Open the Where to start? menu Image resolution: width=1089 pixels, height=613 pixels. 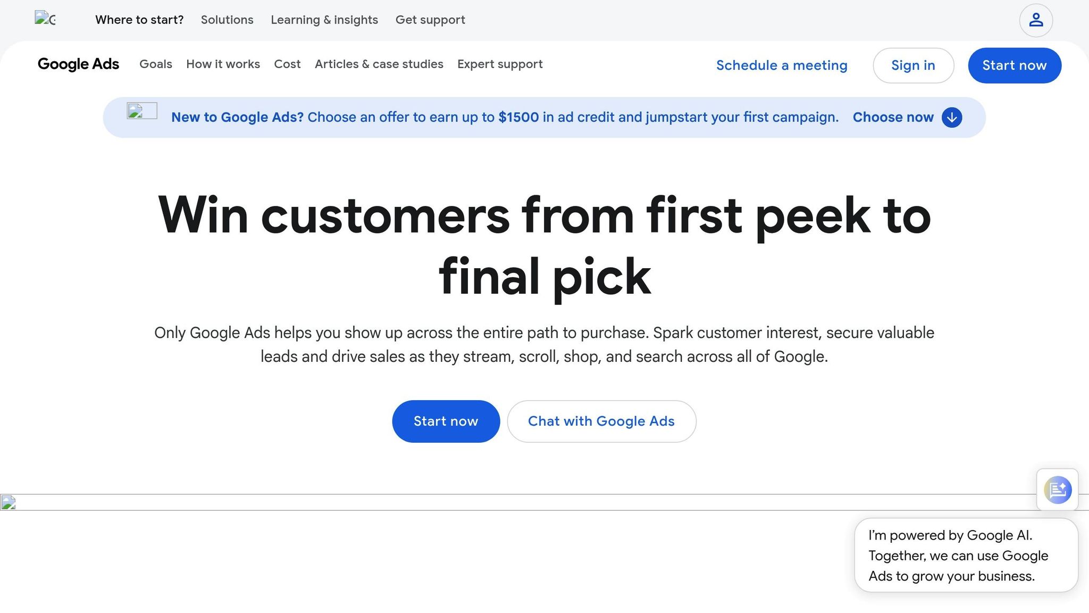tap(139, 20)
